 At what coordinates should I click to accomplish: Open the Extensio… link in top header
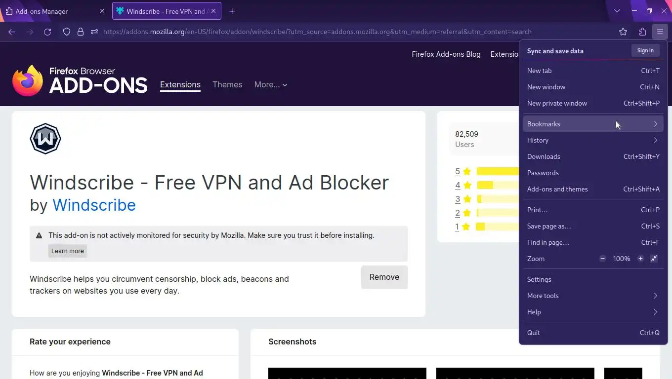(504, 54)
